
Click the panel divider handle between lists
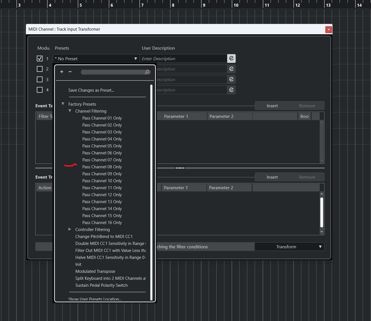(x=180, y=168)
